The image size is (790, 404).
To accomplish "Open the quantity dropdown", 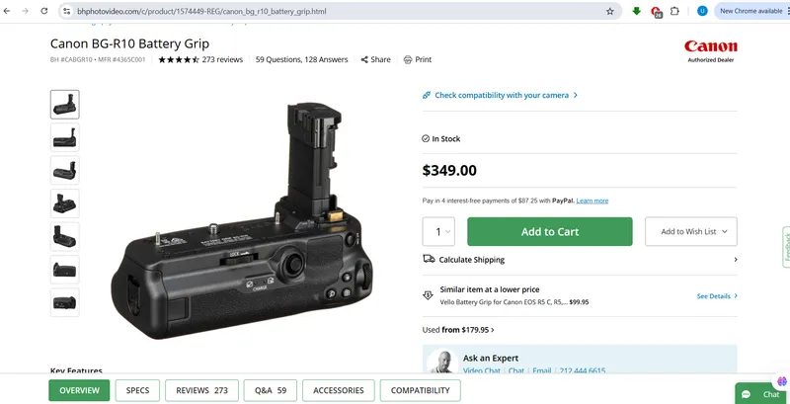I will coord(438,232).
